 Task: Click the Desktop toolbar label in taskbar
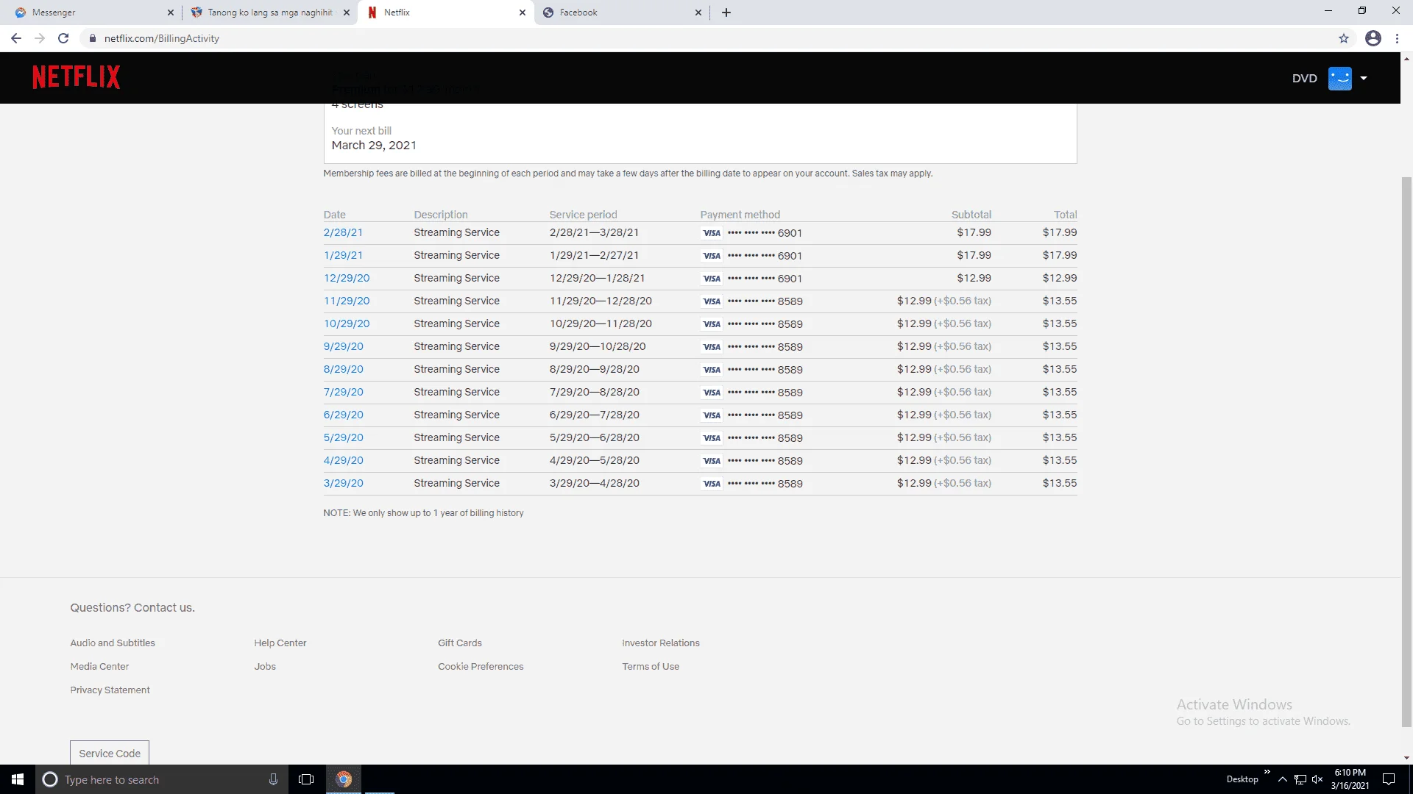click(1242, 779)
